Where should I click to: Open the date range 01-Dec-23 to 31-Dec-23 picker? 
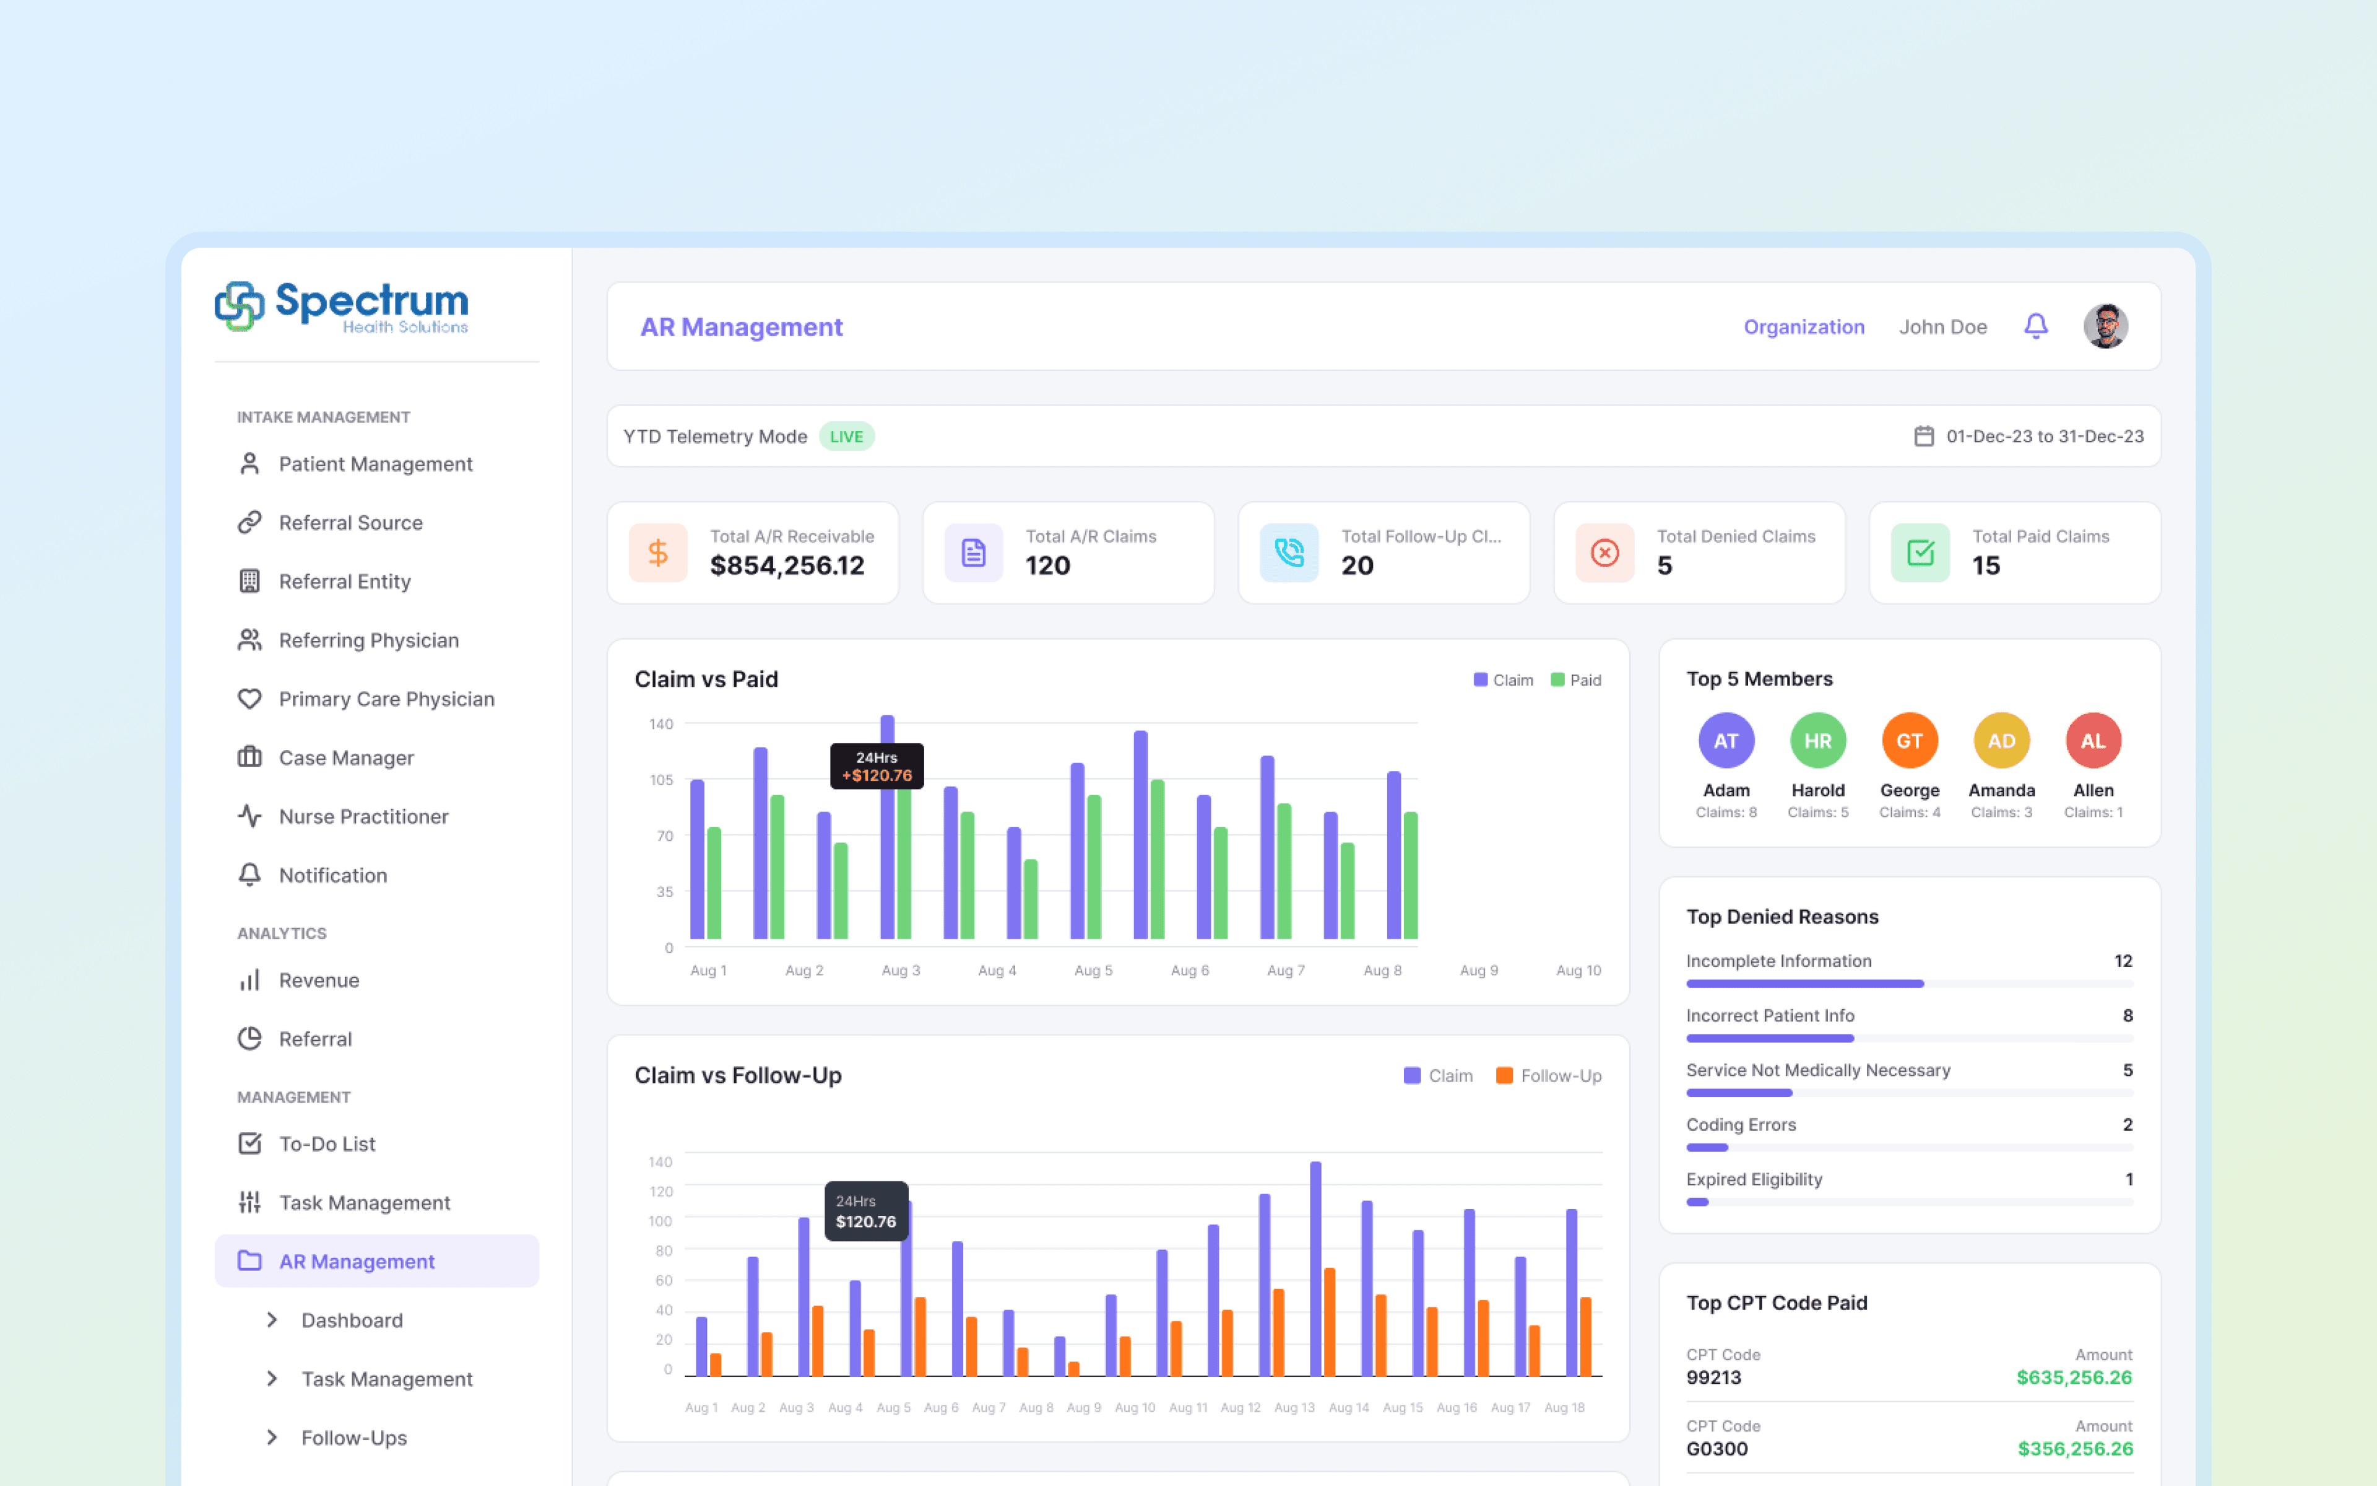pyautogui.click(x=2029, y=437)
